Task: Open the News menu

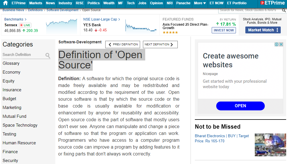Action: (x=50, y=3)
